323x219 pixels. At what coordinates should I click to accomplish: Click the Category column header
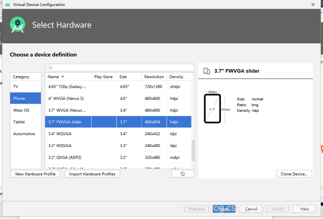26,77
